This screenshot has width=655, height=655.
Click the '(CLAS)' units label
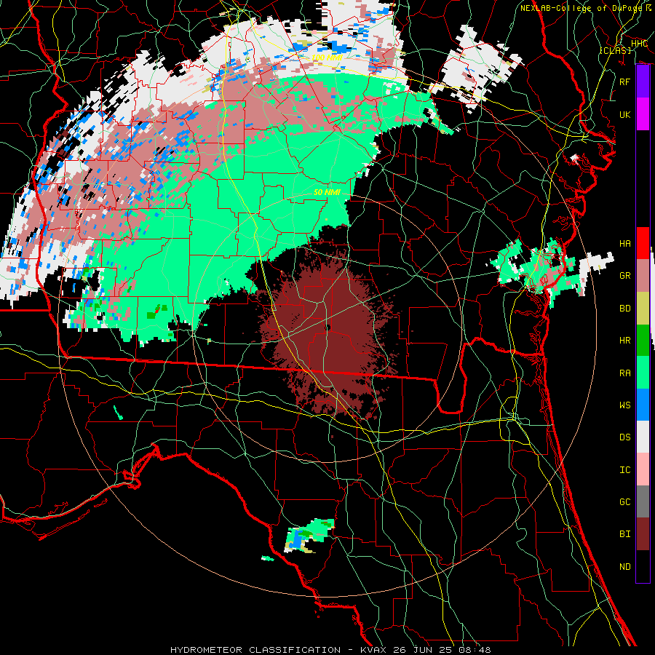click(615, 50)
